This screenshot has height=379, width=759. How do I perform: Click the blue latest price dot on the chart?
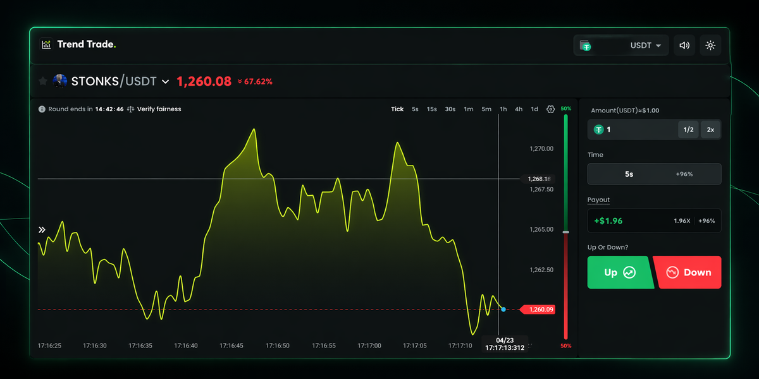pyautogui.click(x=503, y=309)
